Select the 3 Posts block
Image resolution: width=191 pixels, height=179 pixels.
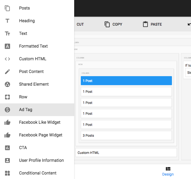(126, 135)
